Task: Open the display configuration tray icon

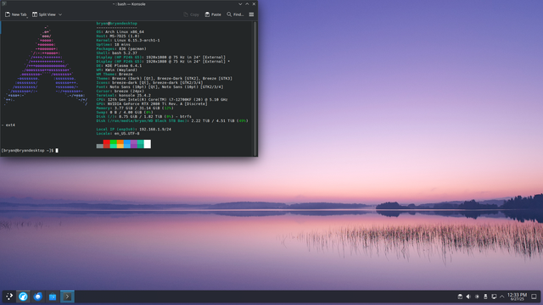Action: pos(494,297)
